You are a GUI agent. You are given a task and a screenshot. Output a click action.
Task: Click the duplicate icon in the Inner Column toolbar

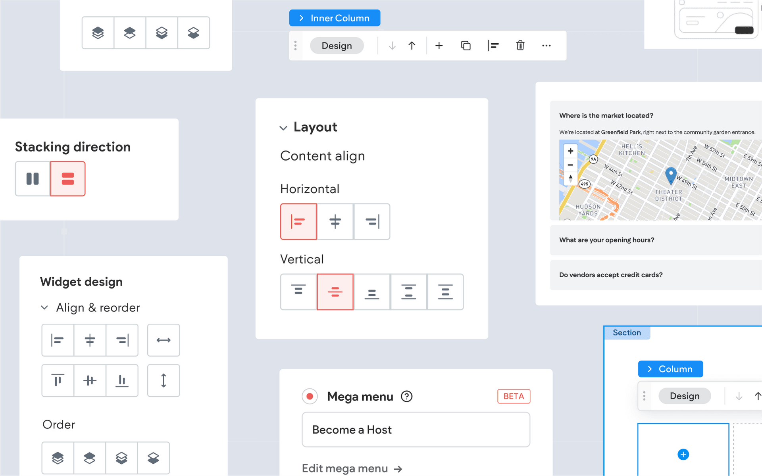(466, 46)
